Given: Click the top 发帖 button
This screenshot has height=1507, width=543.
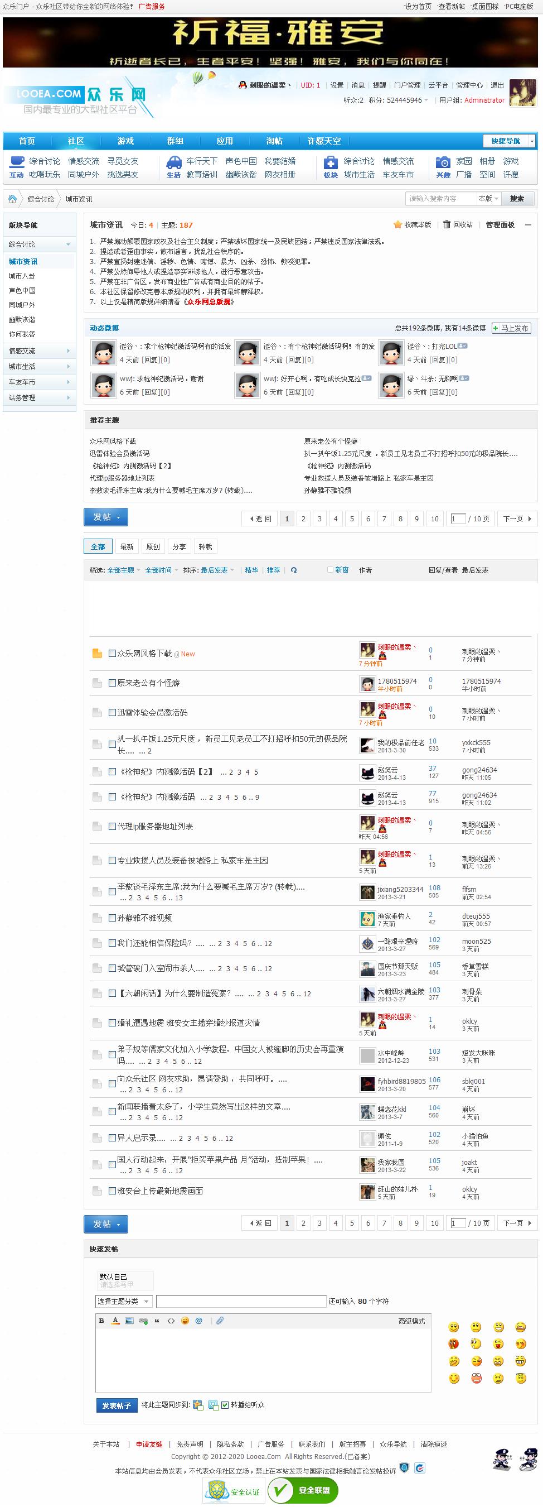Looking at the screenshot, I should pos(106,517).
